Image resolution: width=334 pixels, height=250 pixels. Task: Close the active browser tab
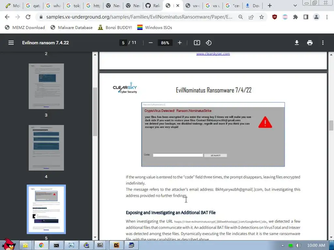click(x=178, y=6)
